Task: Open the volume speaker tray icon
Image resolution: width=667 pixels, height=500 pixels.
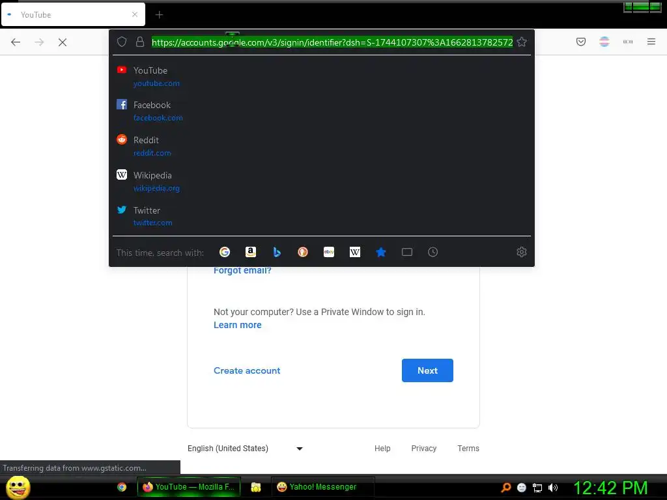Action: [553, 488]
